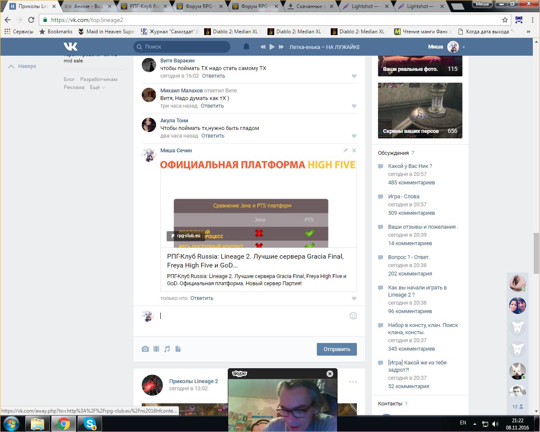Open the РПГ-Клуб Russia link title
540x432 pixels.
click(x=255, y=261)
